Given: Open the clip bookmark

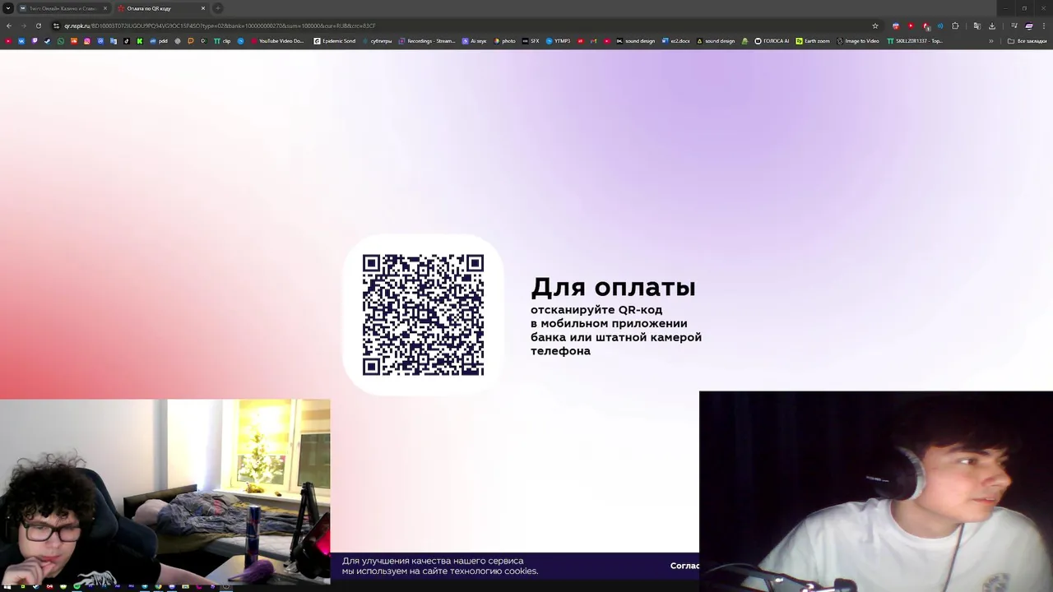Looking at the screenshot, I should coord(222,40).
